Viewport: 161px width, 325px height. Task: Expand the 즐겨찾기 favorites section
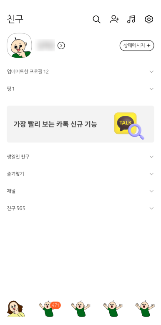(x=80, y=174)
